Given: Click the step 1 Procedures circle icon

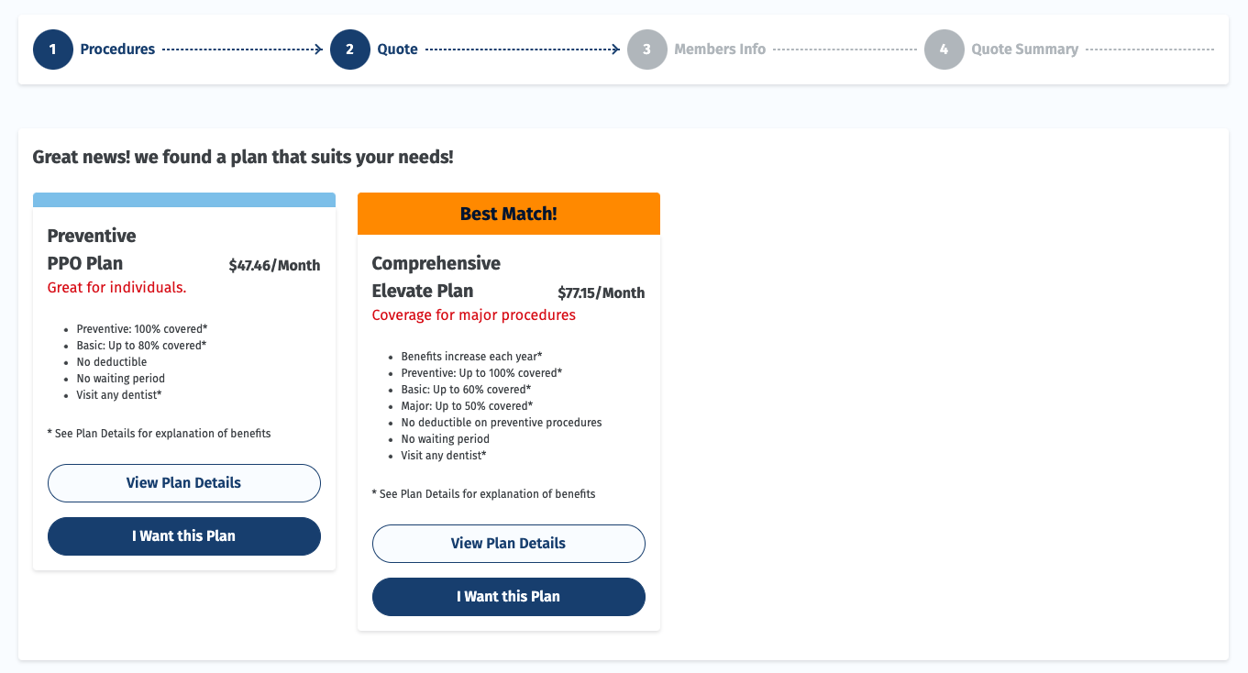Looking at the screenshot, I should [52, 49].
